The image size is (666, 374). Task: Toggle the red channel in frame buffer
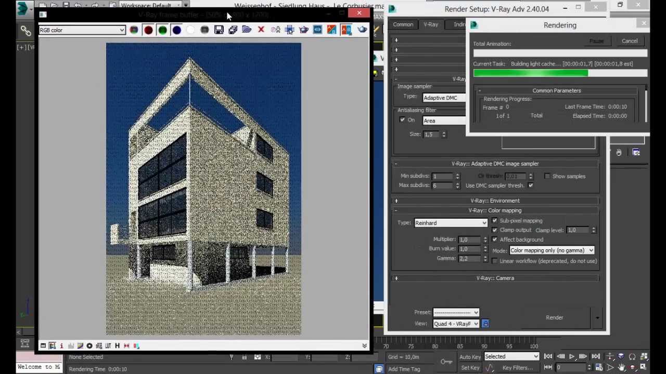[x=148, y=30]
